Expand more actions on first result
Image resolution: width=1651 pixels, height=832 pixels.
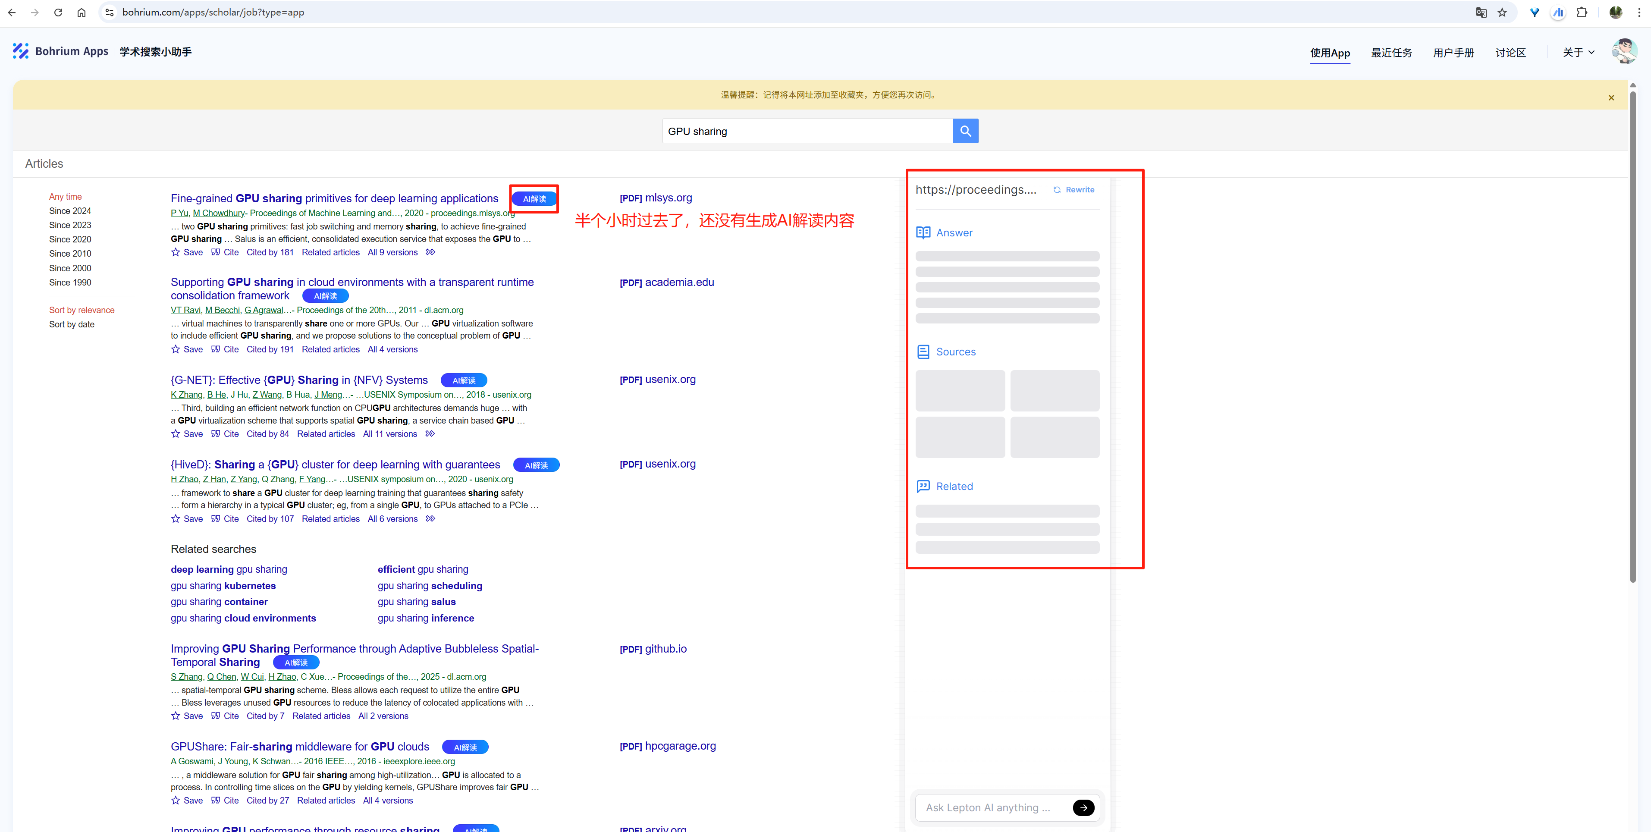431,253
